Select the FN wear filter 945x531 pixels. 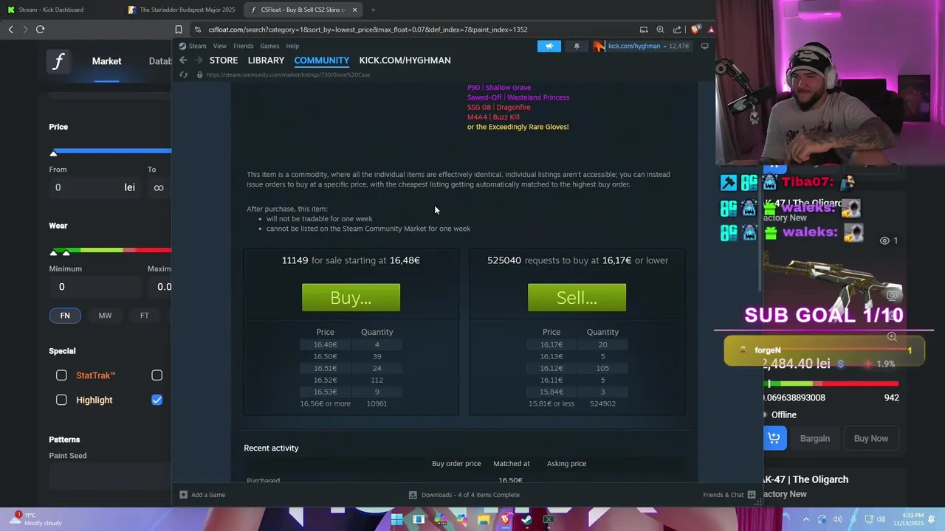65,316
